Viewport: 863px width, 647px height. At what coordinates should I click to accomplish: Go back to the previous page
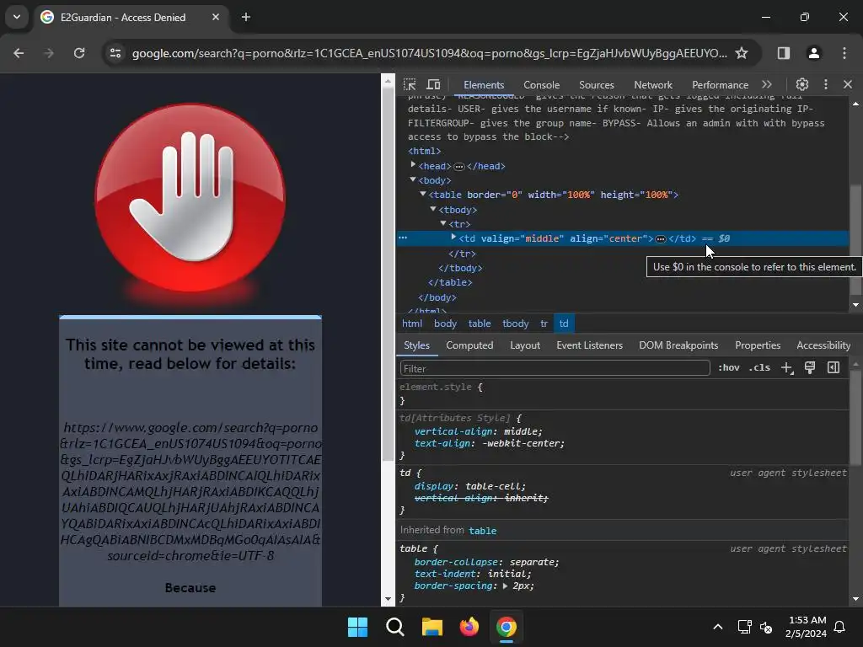pyautogui.click(x=19, y=53)
